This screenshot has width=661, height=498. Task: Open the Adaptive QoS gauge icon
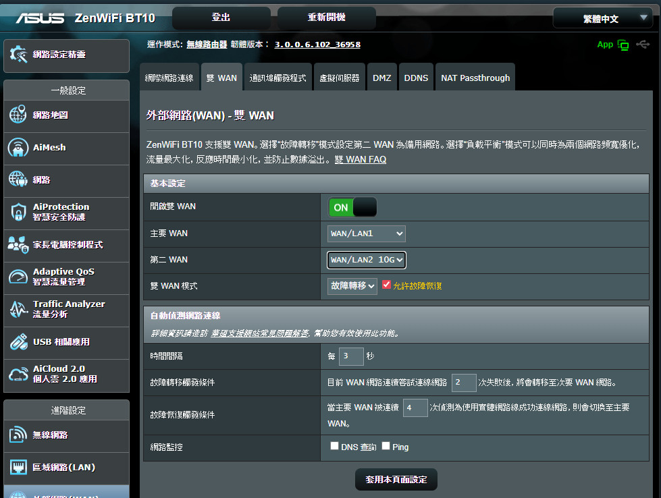18,277
